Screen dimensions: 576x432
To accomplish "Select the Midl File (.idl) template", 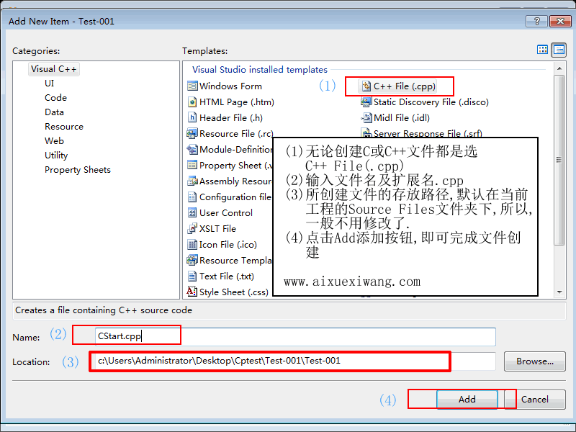I will pyautogui.click(x=400, y=118).
